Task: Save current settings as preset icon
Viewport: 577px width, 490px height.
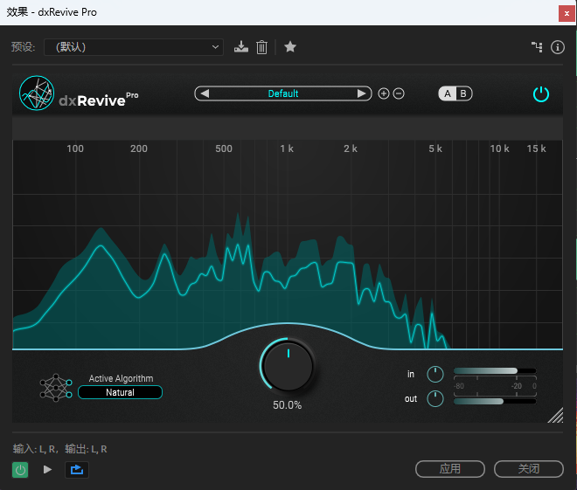Action: pyautogui.click(x=241, y=47)
